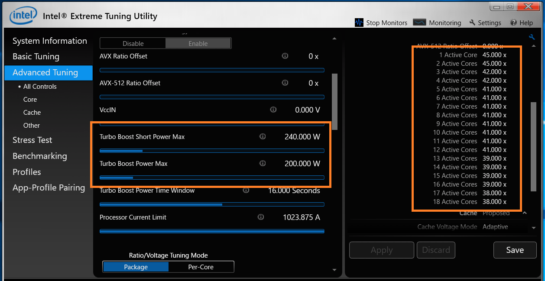The image size is (545, 281).
Task: Click the VccIN 0.000 V value
Action: tap(308, 110)
